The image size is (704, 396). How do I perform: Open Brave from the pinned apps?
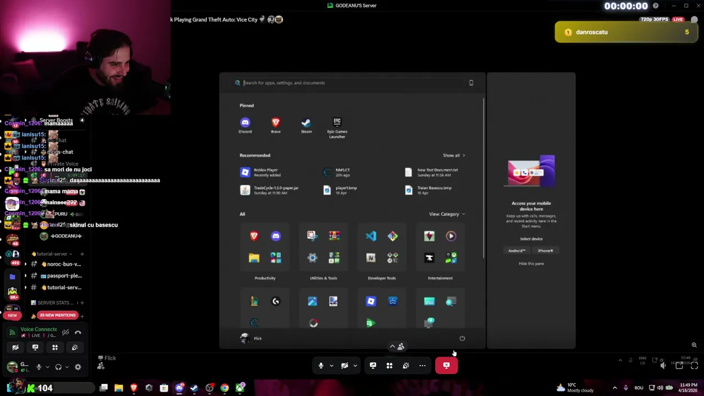tap(276, 125)
